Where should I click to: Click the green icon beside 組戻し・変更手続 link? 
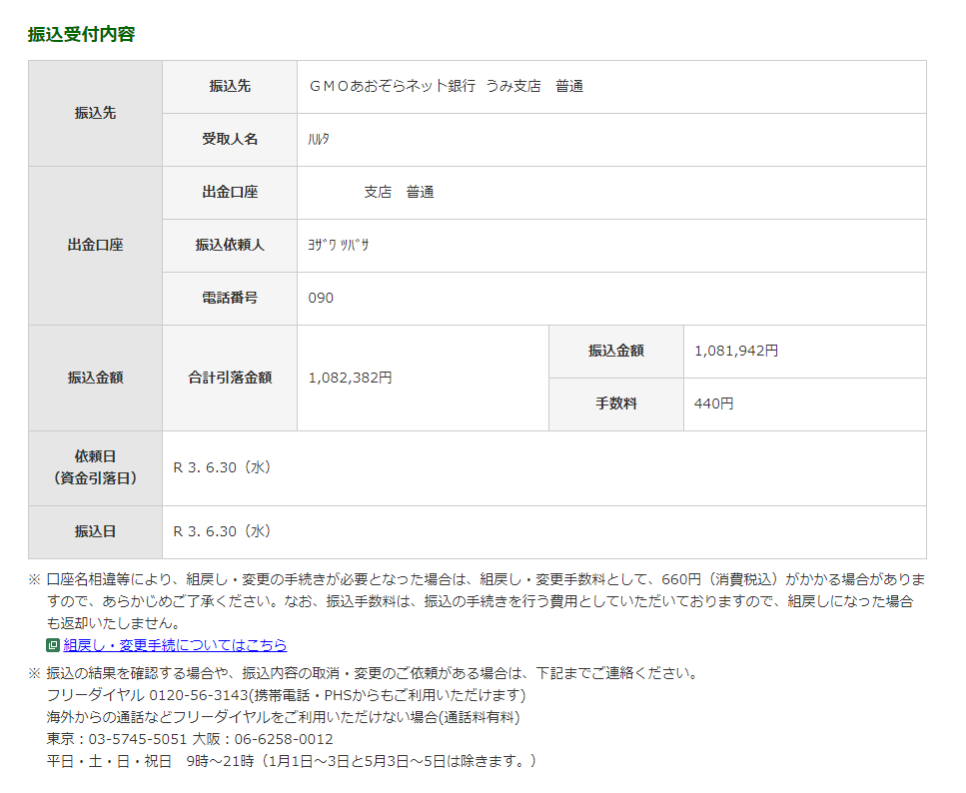click(x=53, y=645)
